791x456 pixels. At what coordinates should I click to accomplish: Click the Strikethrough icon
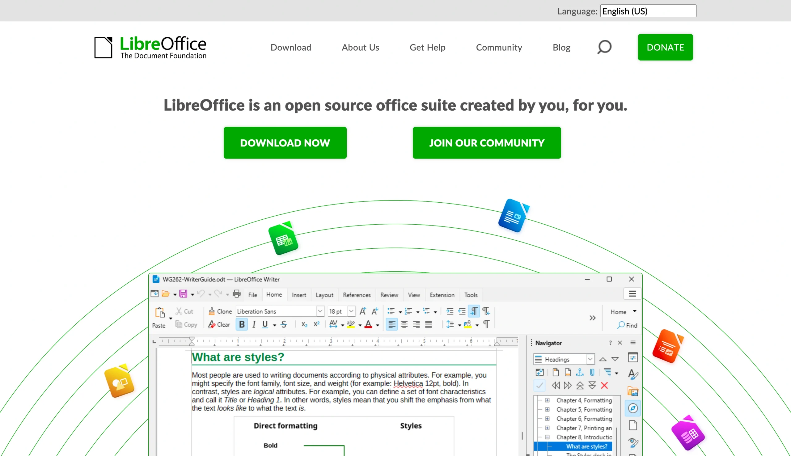(x=284, y=324)
